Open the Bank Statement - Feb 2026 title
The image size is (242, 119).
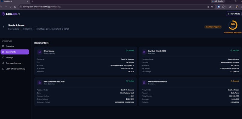point(54,82)
